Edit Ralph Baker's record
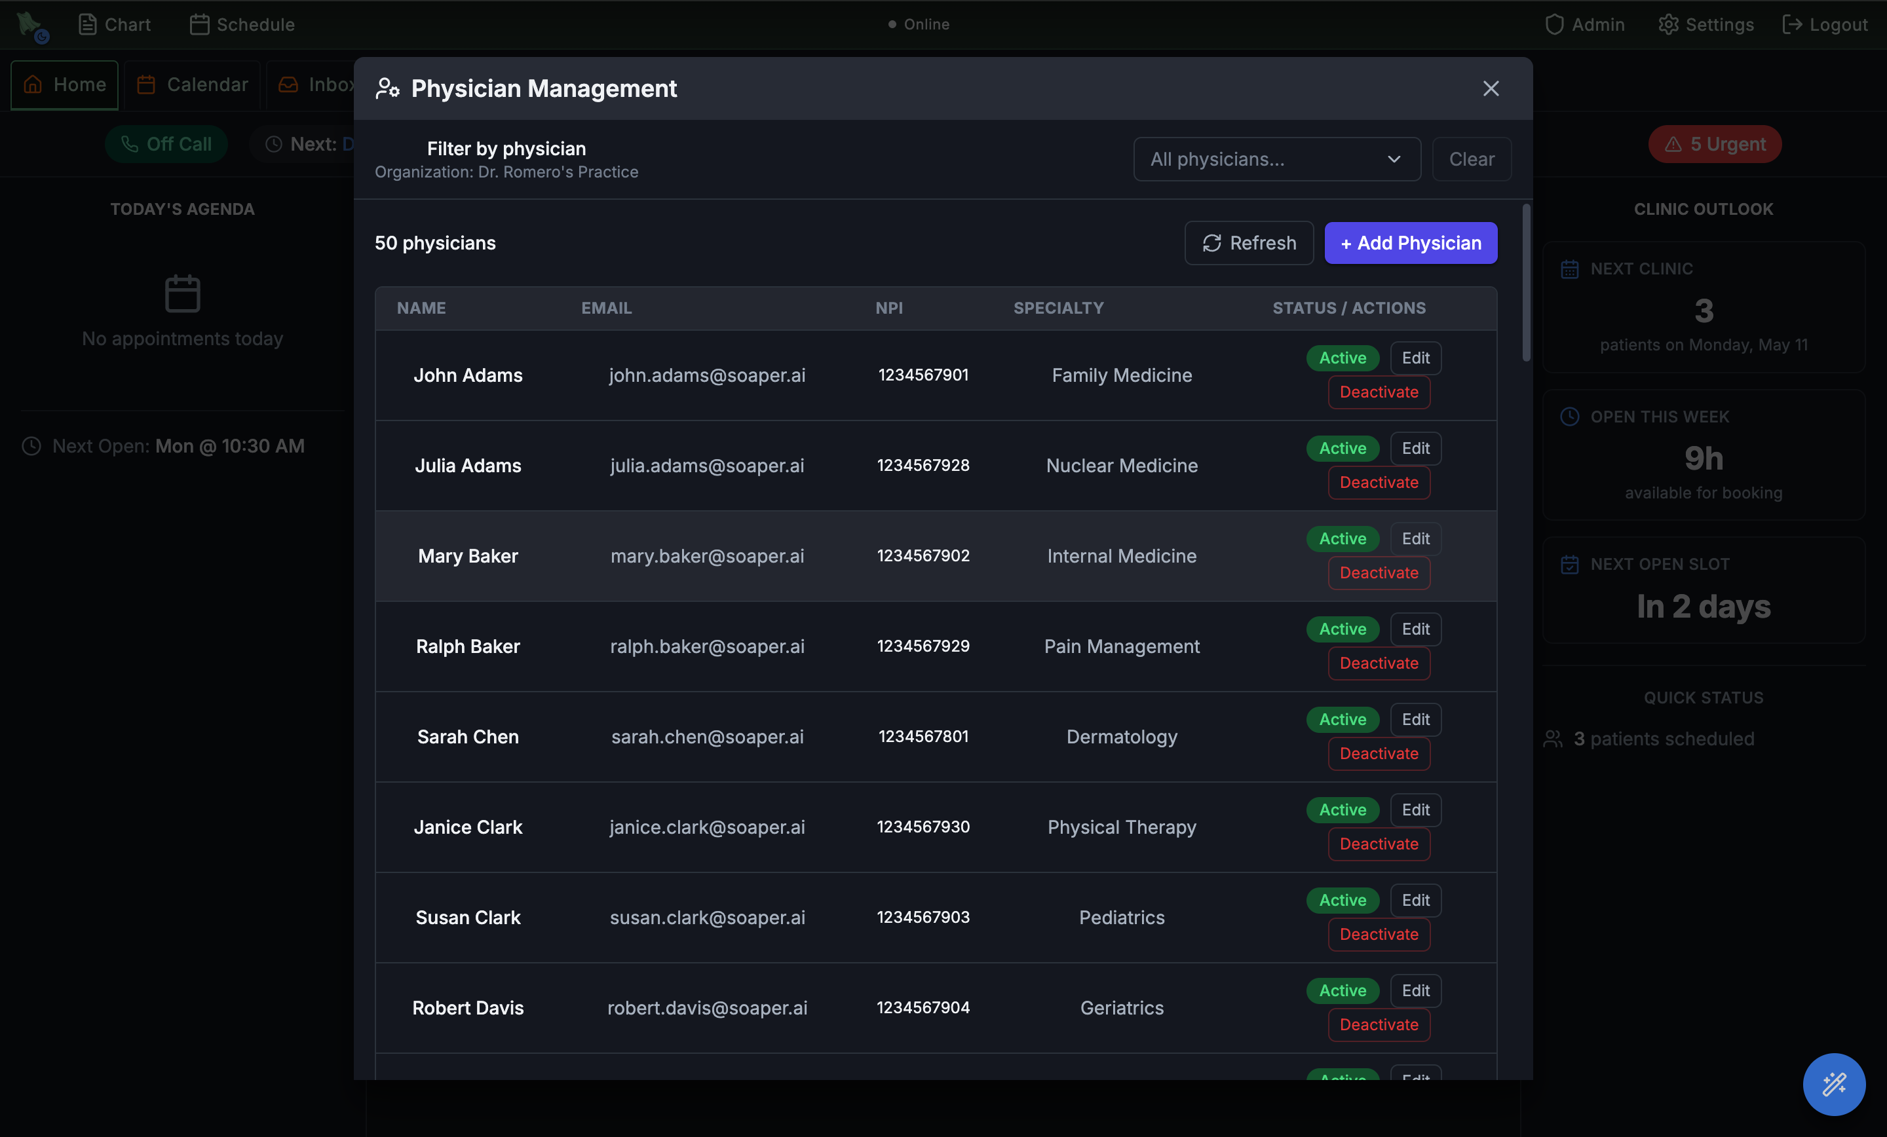Screen dimensions: 1887x1137 [1415, 629]
